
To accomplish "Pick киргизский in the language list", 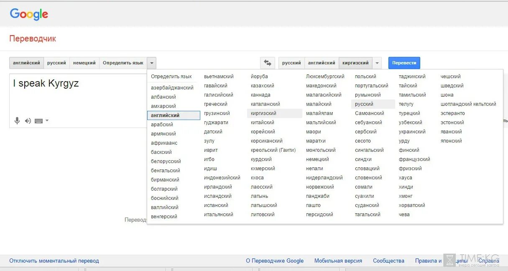I will tap(275, 113).
